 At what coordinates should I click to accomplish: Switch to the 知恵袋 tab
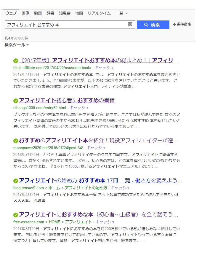coord(65,13)
